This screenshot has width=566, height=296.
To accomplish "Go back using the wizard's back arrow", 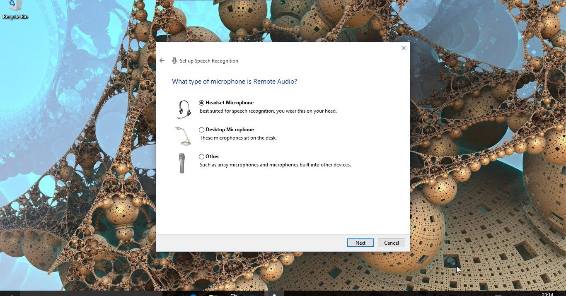I will 162,60.
